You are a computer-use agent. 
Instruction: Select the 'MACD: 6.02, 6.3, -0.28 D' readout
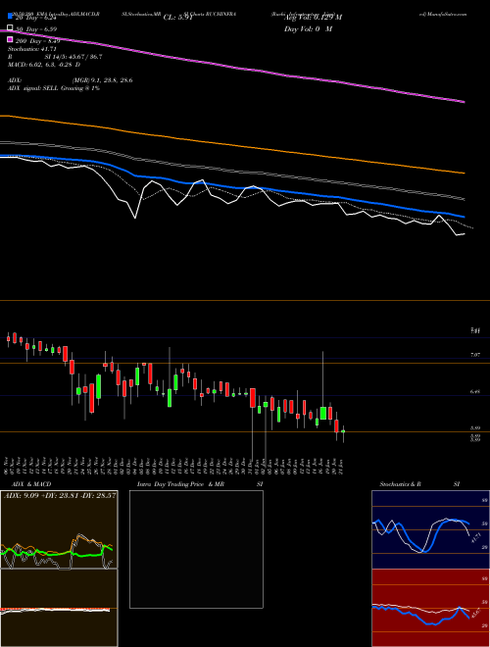tap(44, 66)
